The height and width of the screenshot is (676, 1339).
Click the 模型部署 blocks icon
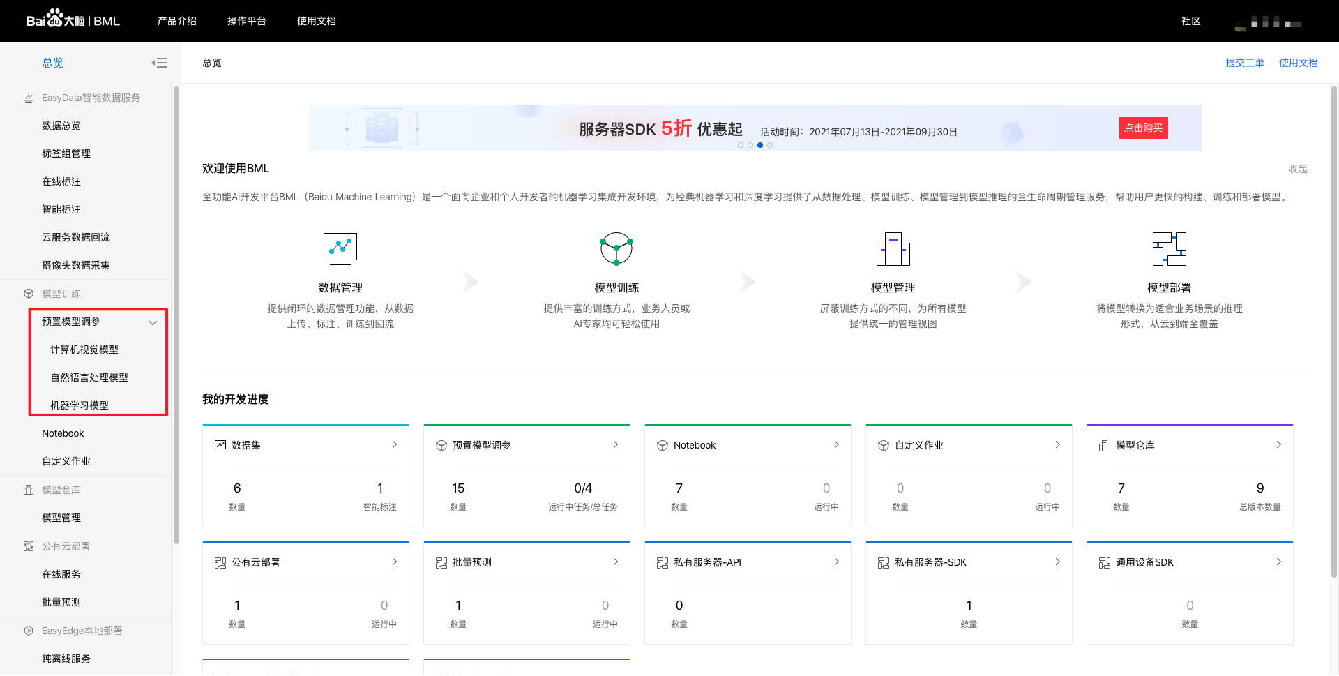(1170, 248)
